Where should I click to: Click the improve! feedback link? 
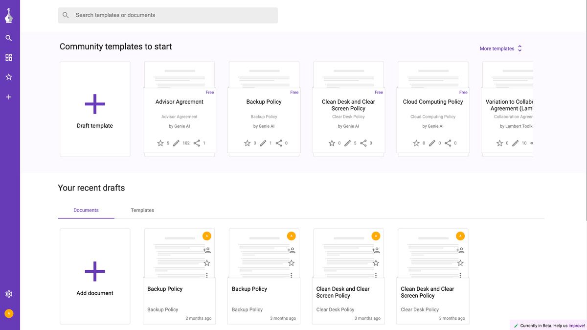577,325
